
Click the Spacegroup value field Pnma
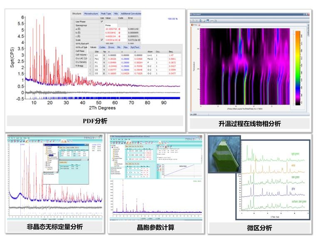109,25
